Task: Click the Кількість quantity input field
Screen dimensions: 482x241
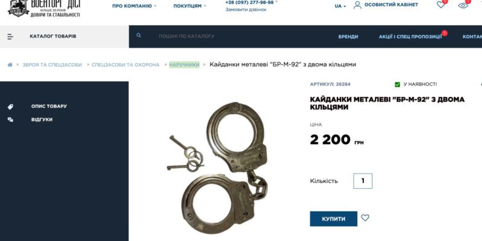Action: 363,181
